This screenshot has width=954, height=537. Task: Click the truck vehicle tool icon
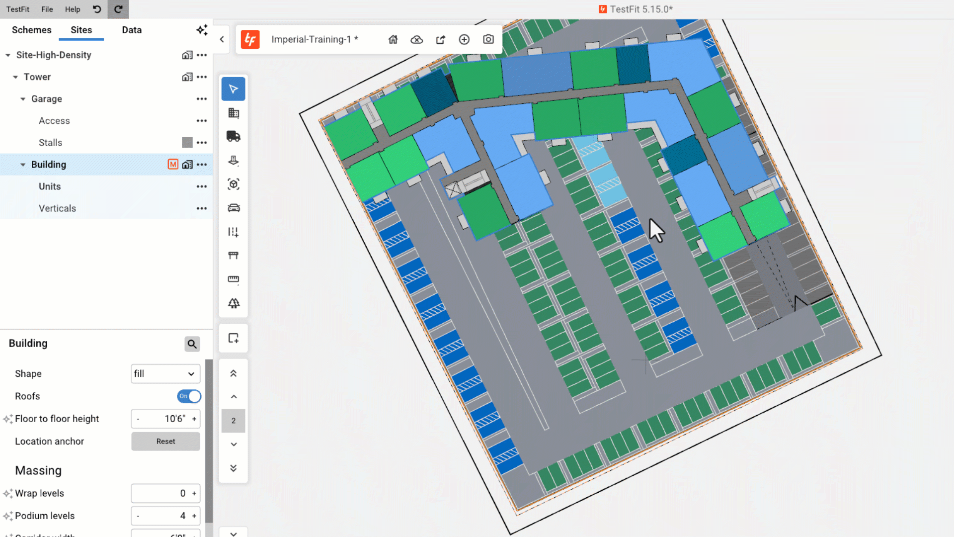coord(233,136)
